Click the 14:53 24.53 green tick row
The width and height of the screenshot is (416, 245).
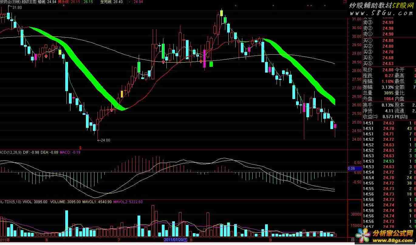(x=390, y=161)
